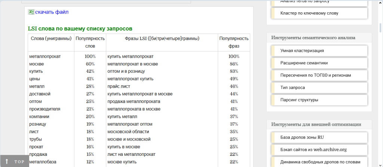Screen dimensions: 383x167
Task: Open Бэкап сайтов из web.archive.org
Action: click(x=313, y=149)
